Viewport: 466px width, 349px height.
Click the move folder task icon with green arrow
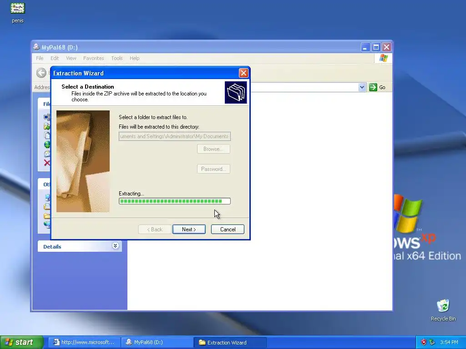pyautogui.click(x=47, y=126)
